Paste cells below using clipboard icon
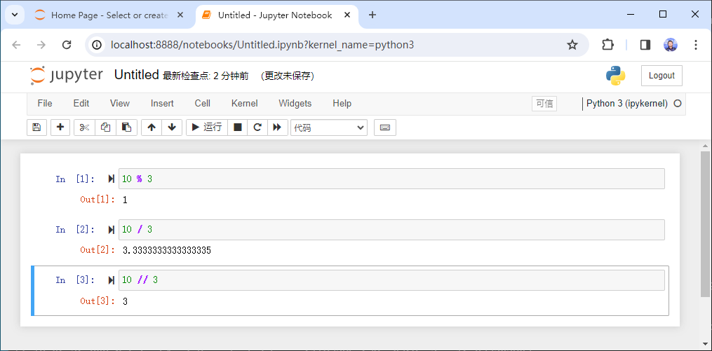 tap(126, 127)
